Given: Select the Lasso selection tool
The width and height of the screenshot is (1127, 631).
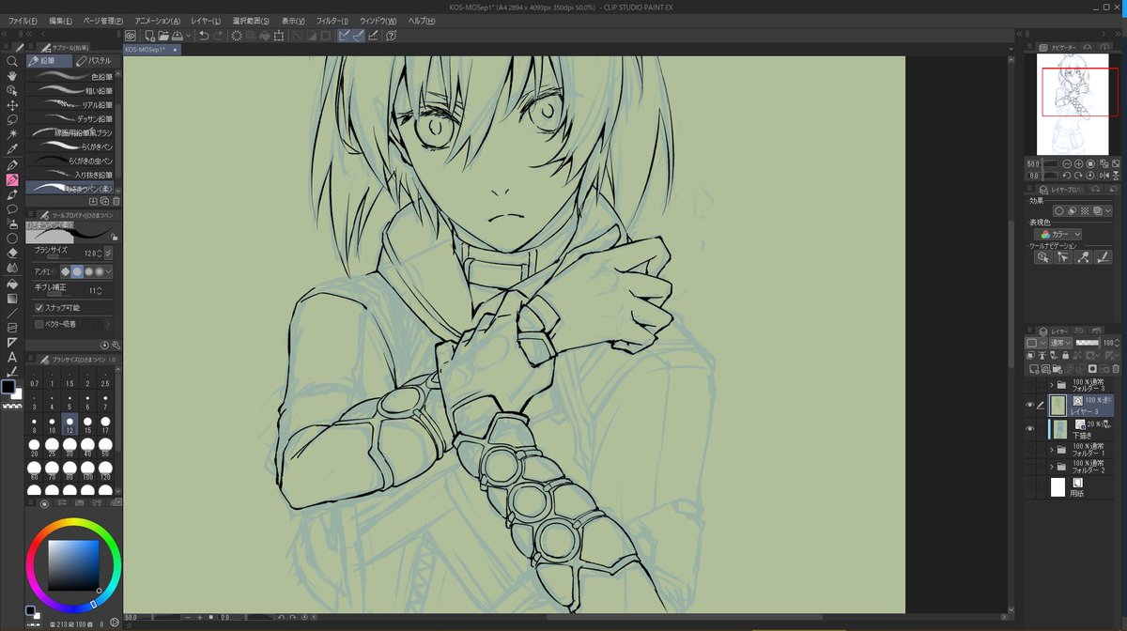Looking at the screenshot, I should point(12,120).
